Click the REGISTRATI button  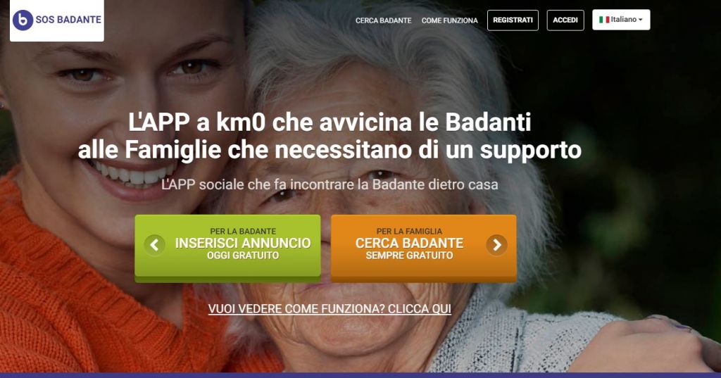pos(513,20)
